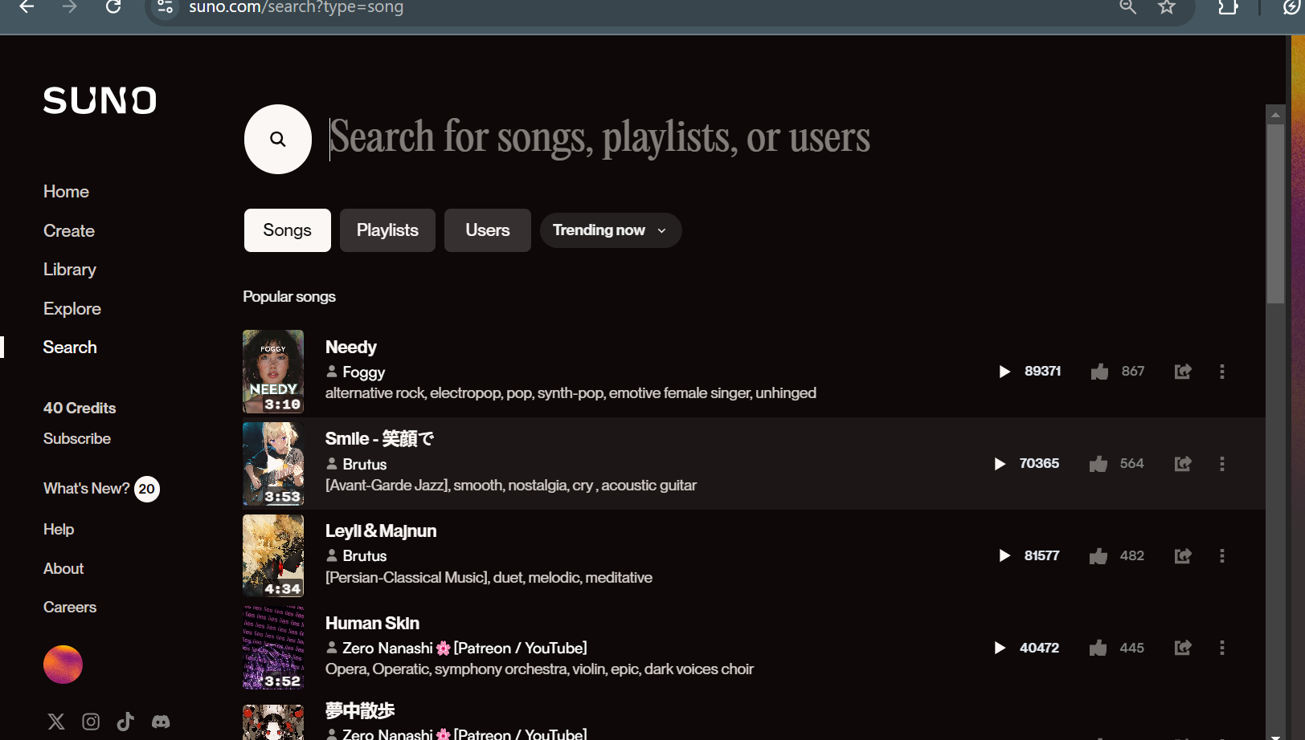The height and width of the screenshot is (740, 1305).
Task: Open more options for Leyli & Majnun
Action: pos(1222,555)
